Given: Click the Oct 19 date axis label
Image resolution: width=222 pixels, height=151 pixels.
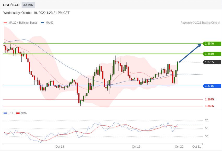Looking at the screenshot, I should (136, 147).
